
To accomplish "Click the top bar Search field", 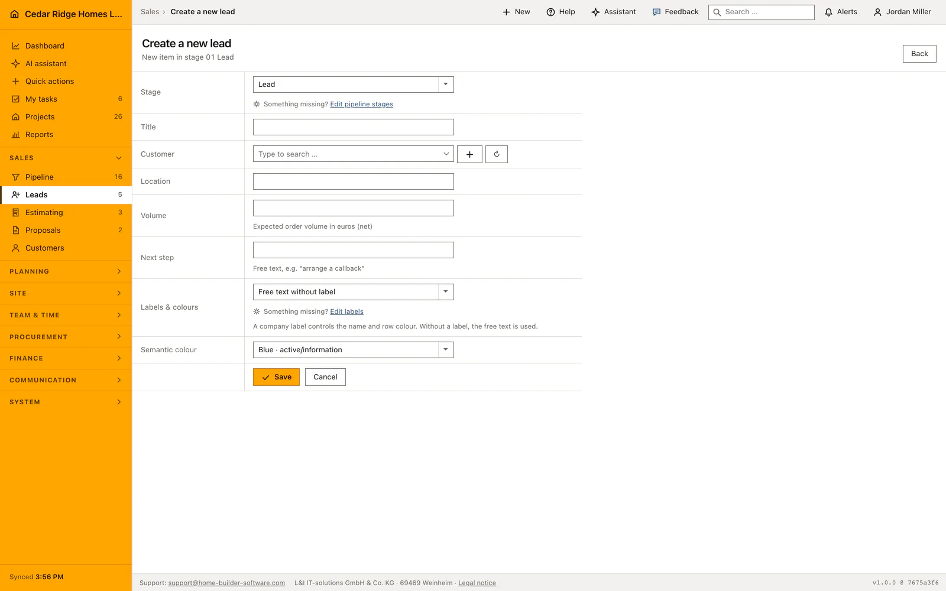I will [761, 12].
